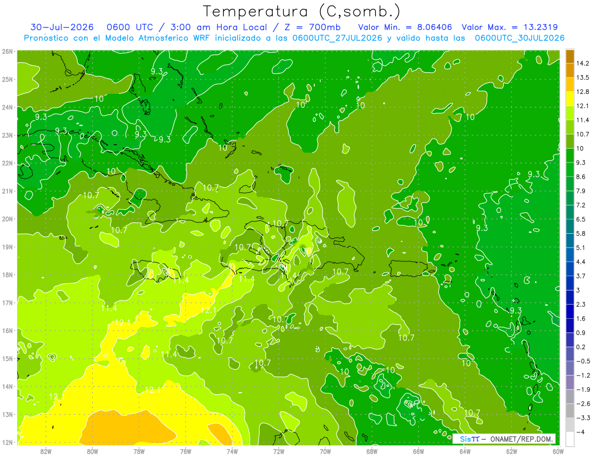The width and height of the screenshot is (593, 458).
Task: Click the purple legend swatch between -1.2 and -0.5
Action: tap(570, 368)
